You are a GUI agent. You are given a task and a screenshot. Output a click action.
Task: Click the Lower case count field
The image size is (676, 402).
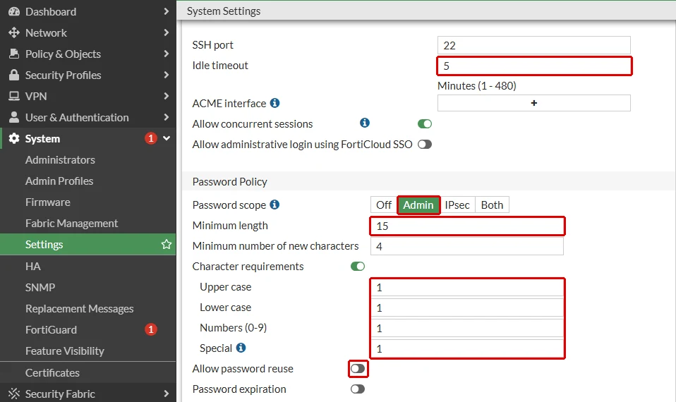click(x=467, y=307)
